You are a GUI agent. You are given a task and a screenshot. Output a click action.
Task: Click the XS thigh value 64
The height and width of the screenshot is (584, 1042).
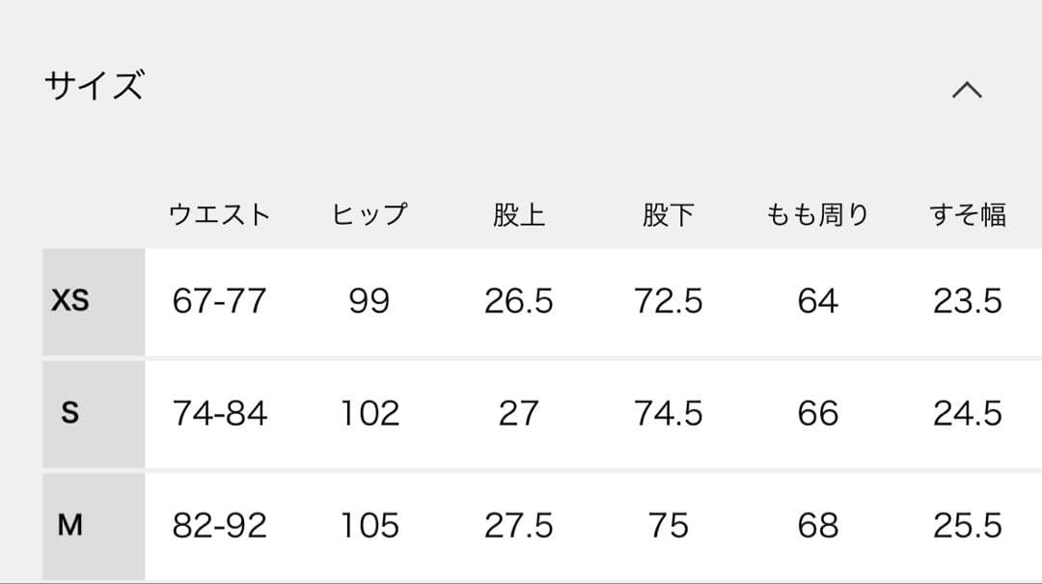pyautogui.click(x=817, y=302)
